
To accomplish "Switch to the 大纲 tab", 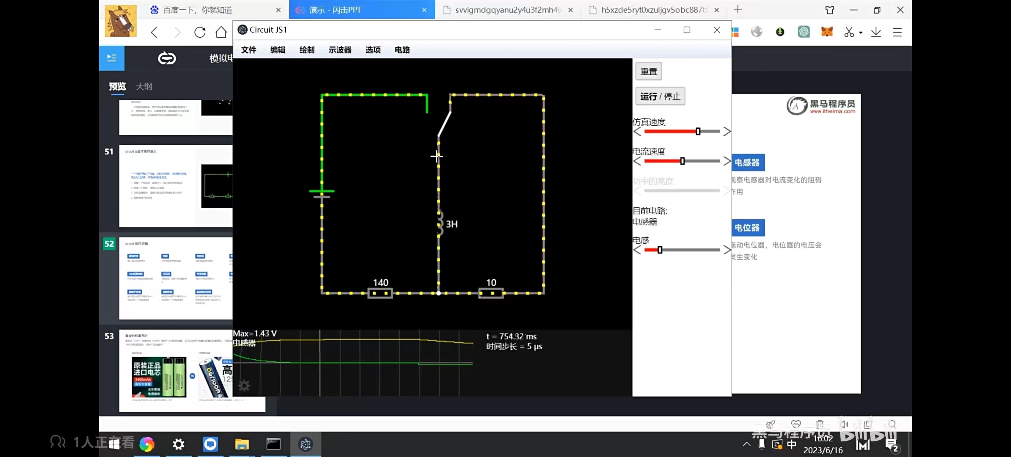I will [x=144, y=86].
